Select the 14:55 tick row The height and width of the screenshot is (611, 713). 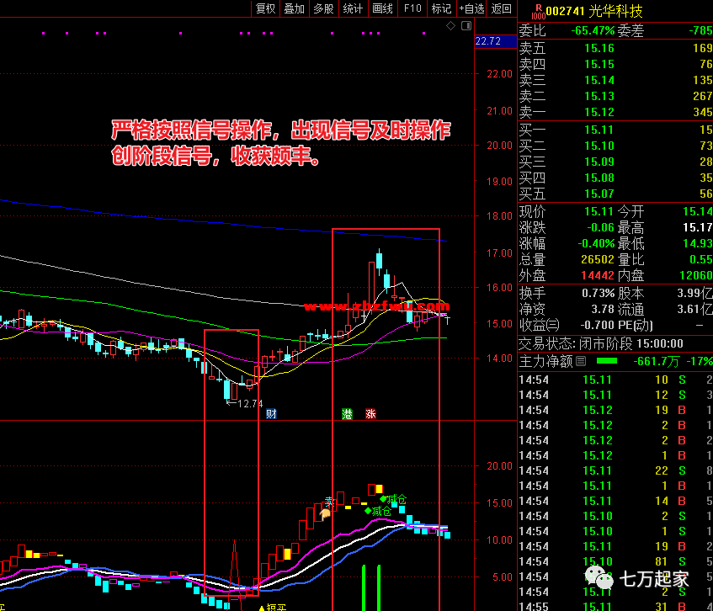(x=615, y=606)
